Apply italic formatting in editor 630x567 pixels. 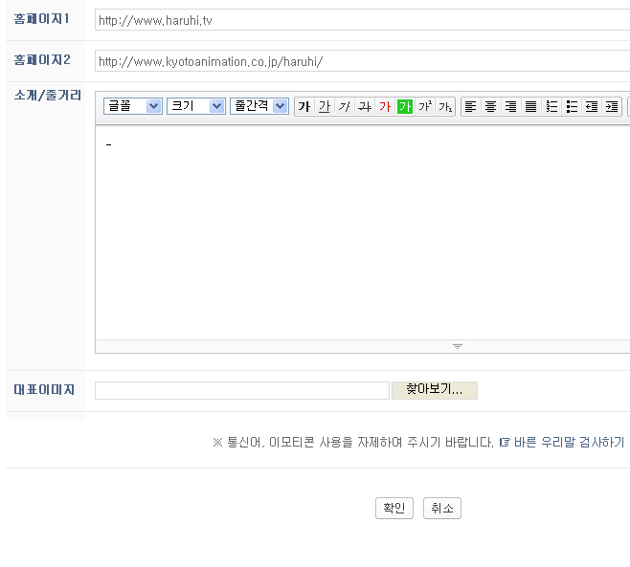[x=345, y=106]
